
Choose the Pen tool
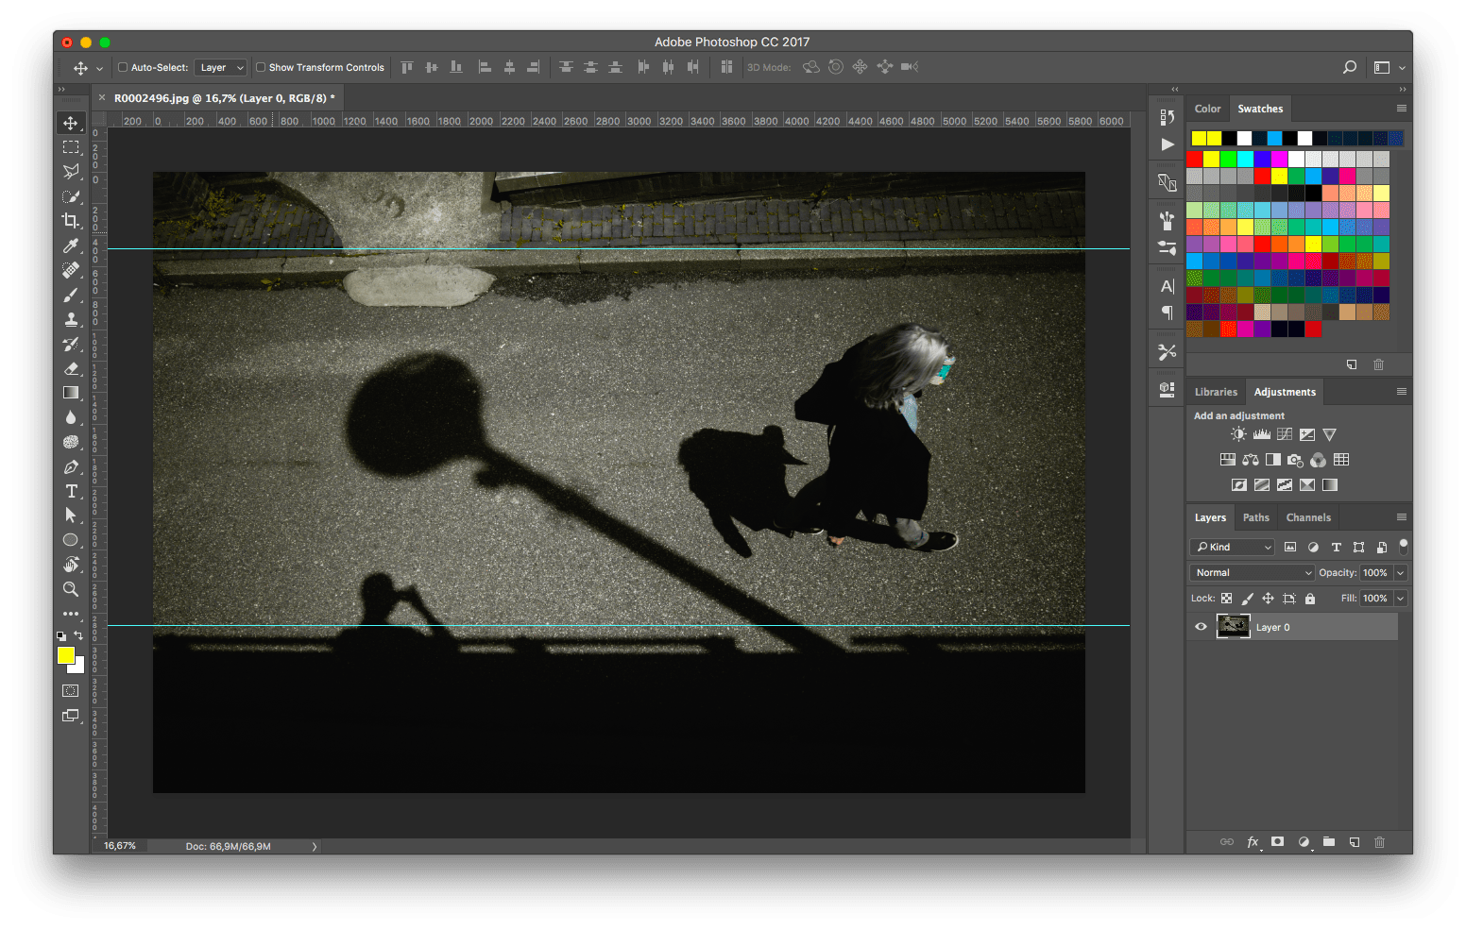click(x=71, y=466)
